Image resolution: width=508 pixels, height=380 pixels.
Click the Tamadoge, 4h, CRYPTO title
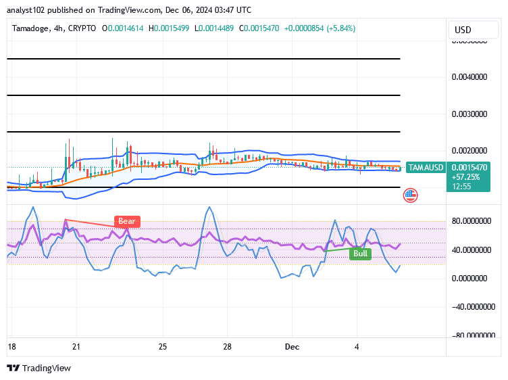(x=54, y=28)
